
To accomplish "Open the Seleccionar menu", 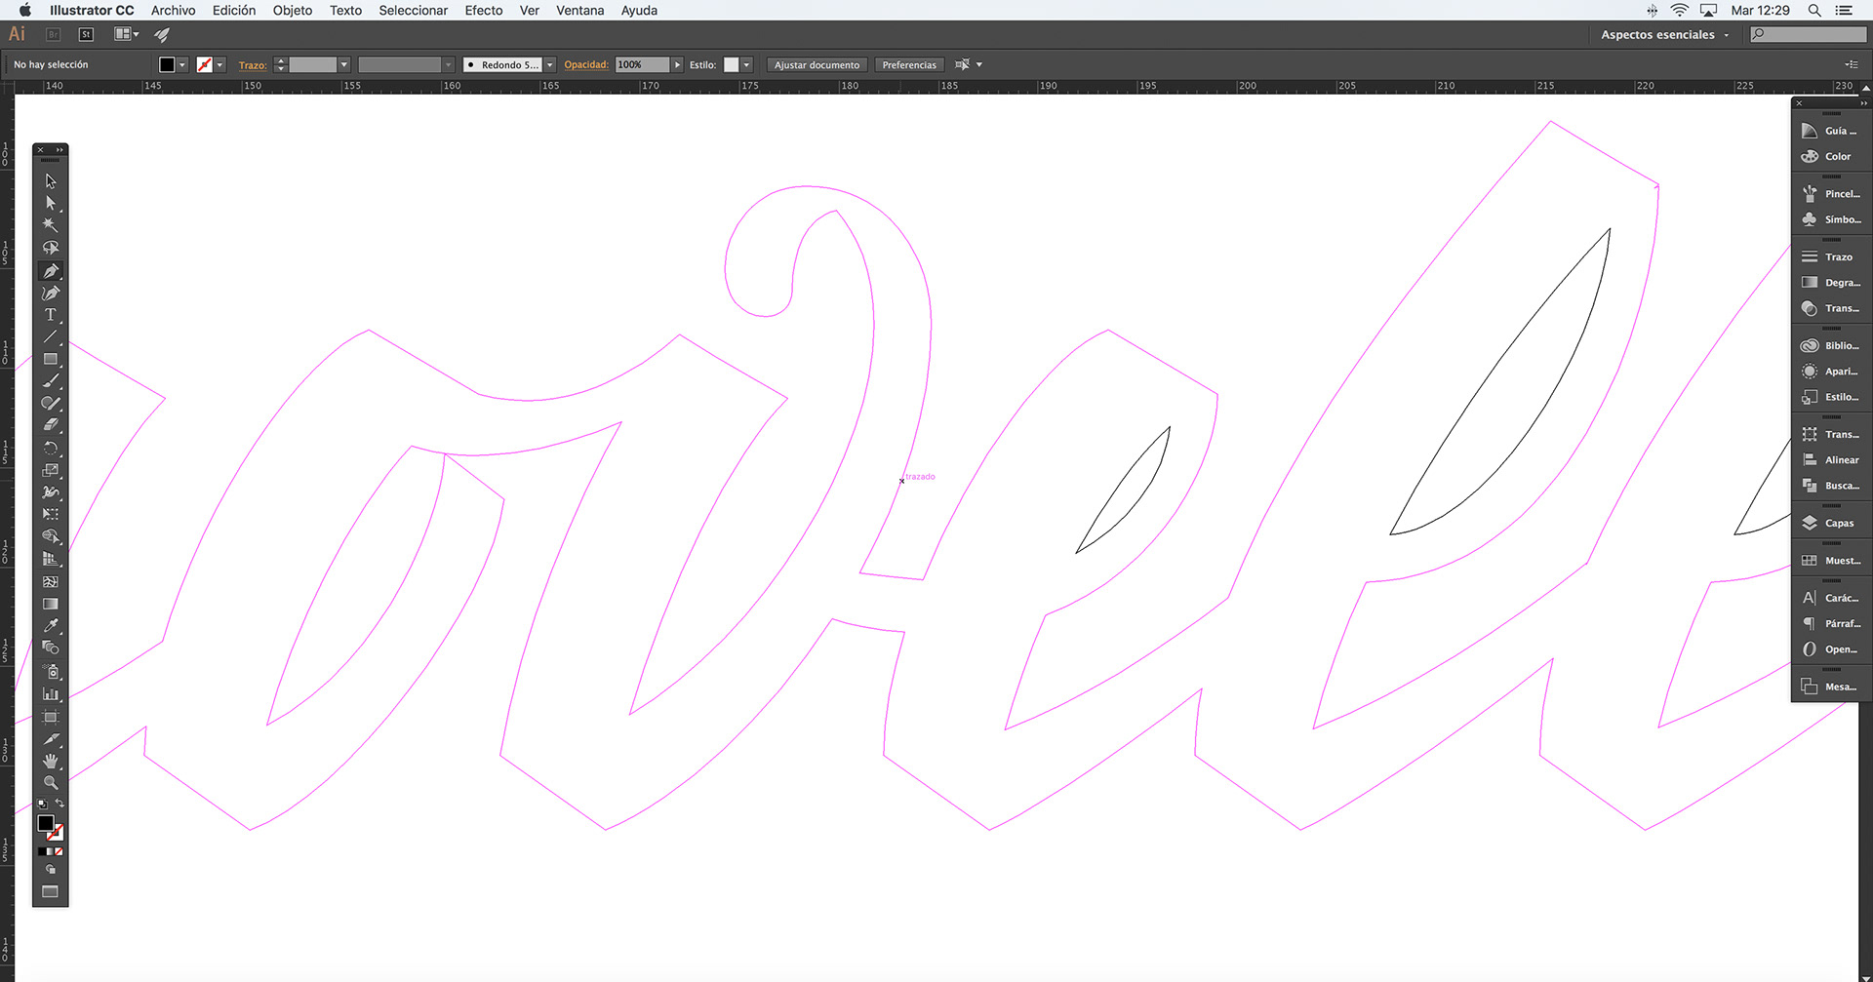I will tap(414, 10).
